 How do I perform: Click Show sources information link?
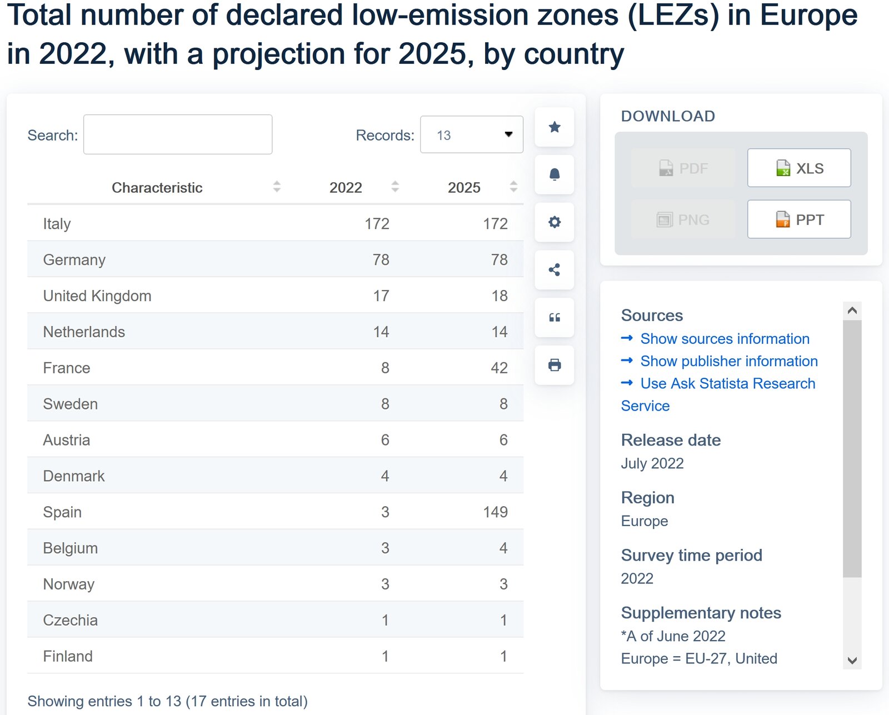[x=725, y=339]
